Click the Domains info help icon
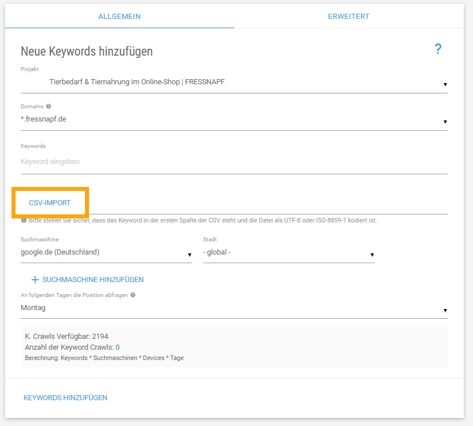Image resolution: width=473 pixels, height=426 pixels. [49, 106]
